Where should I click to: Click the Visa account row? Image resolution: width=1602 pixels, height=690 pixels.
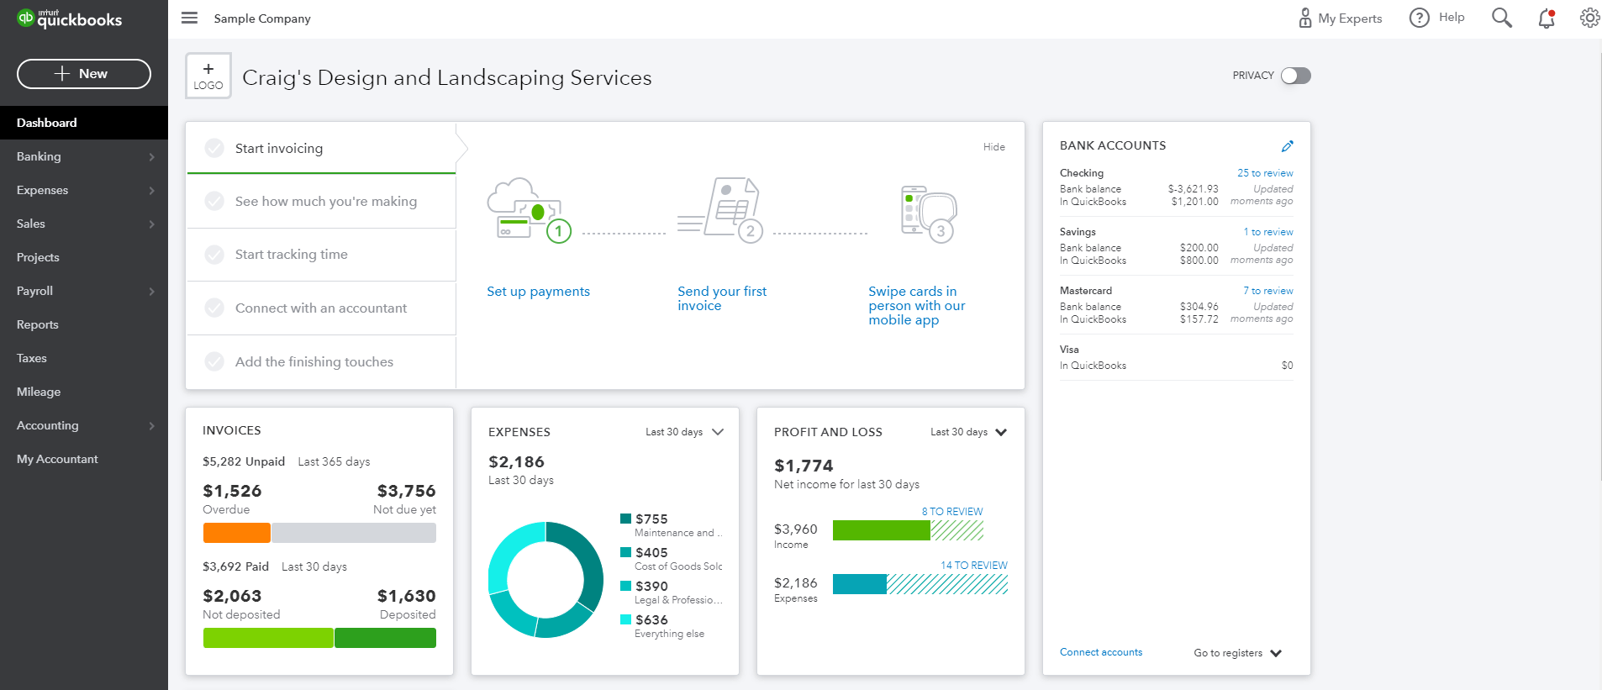[1176, 357]
